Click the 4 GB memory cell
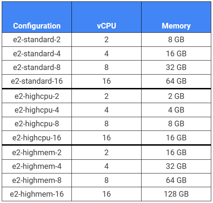Image resolution: width=213 pixels, height=203 pixels. (176, 110)
